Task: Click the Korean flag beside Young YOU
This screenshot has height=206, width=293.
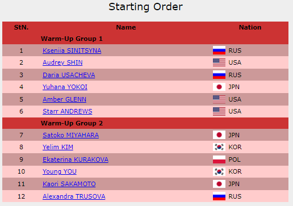Action: (219, 171)
